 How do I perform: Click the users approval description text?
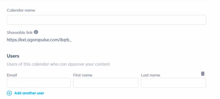pyautogui.click(x=58, y=64)
